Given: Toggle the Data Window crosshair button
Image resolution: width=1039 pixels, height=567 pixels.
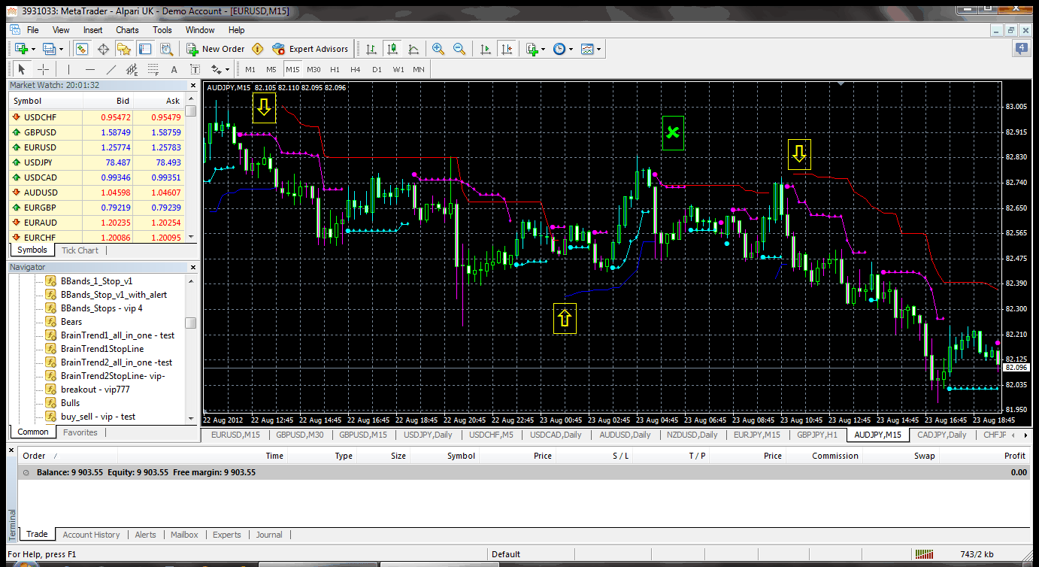Looking at the screenshot, I should tap(104, 49).
